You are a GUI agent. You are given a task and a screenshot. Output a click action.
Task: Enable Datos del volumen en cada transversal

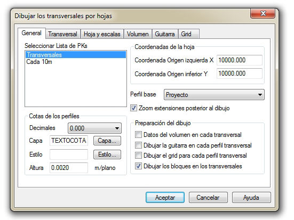(x=138, y=134)
